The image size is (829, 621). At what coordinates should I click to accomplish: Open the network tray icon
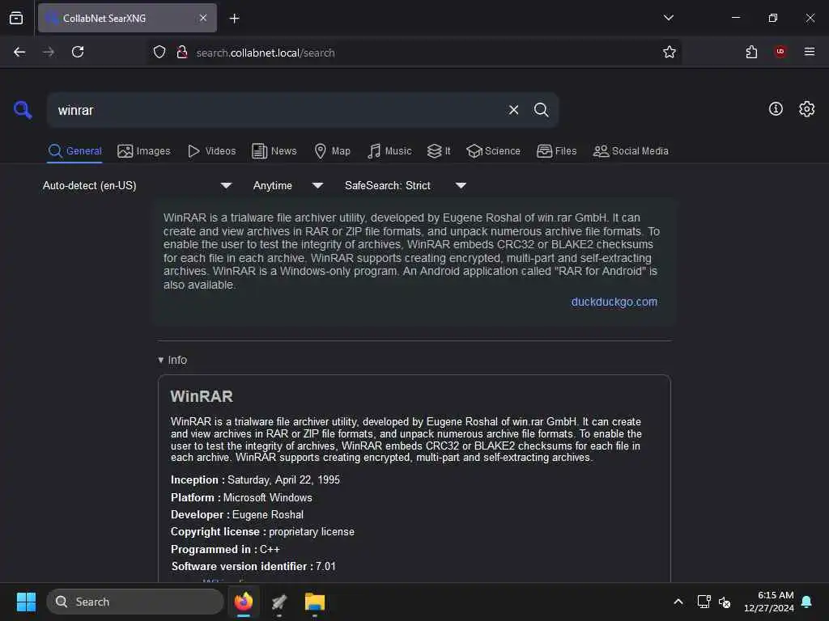tap(704, 602)
